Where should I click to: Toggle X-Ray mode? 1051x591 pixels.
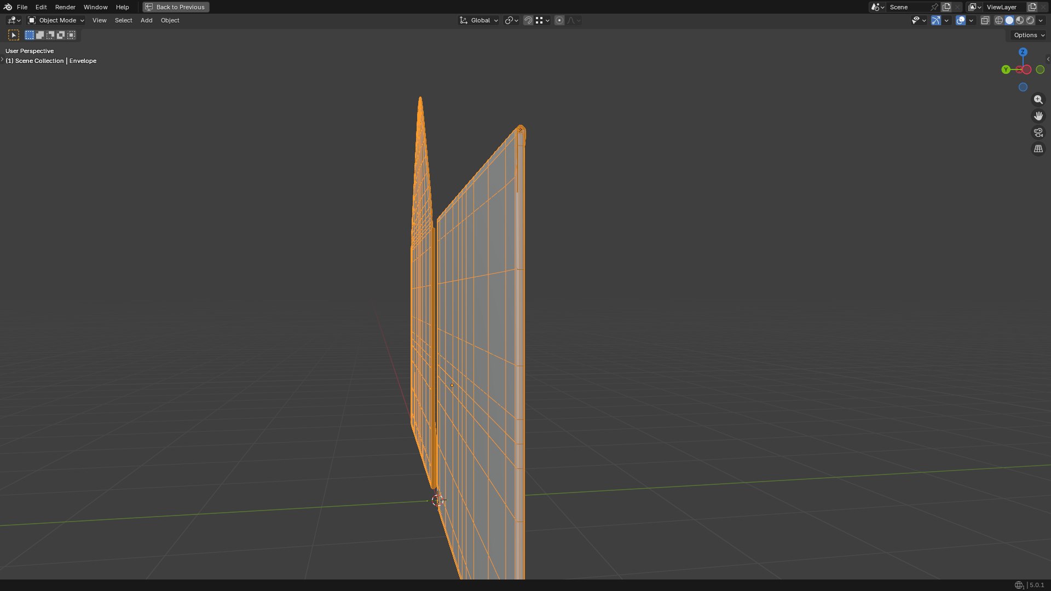985,20
